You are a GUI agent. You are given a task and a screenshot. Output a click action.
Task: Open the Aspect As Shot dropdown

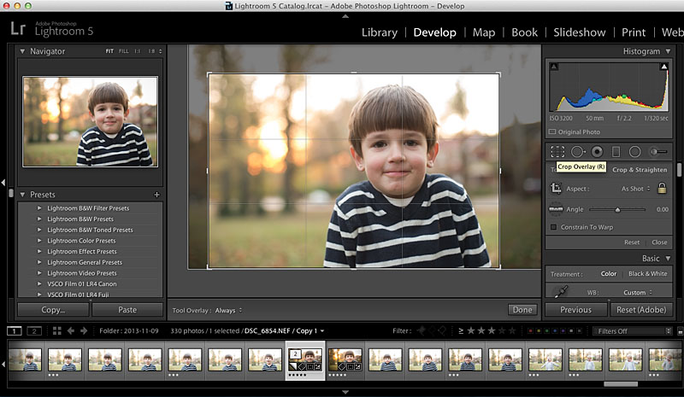click(x=635, y=189)
